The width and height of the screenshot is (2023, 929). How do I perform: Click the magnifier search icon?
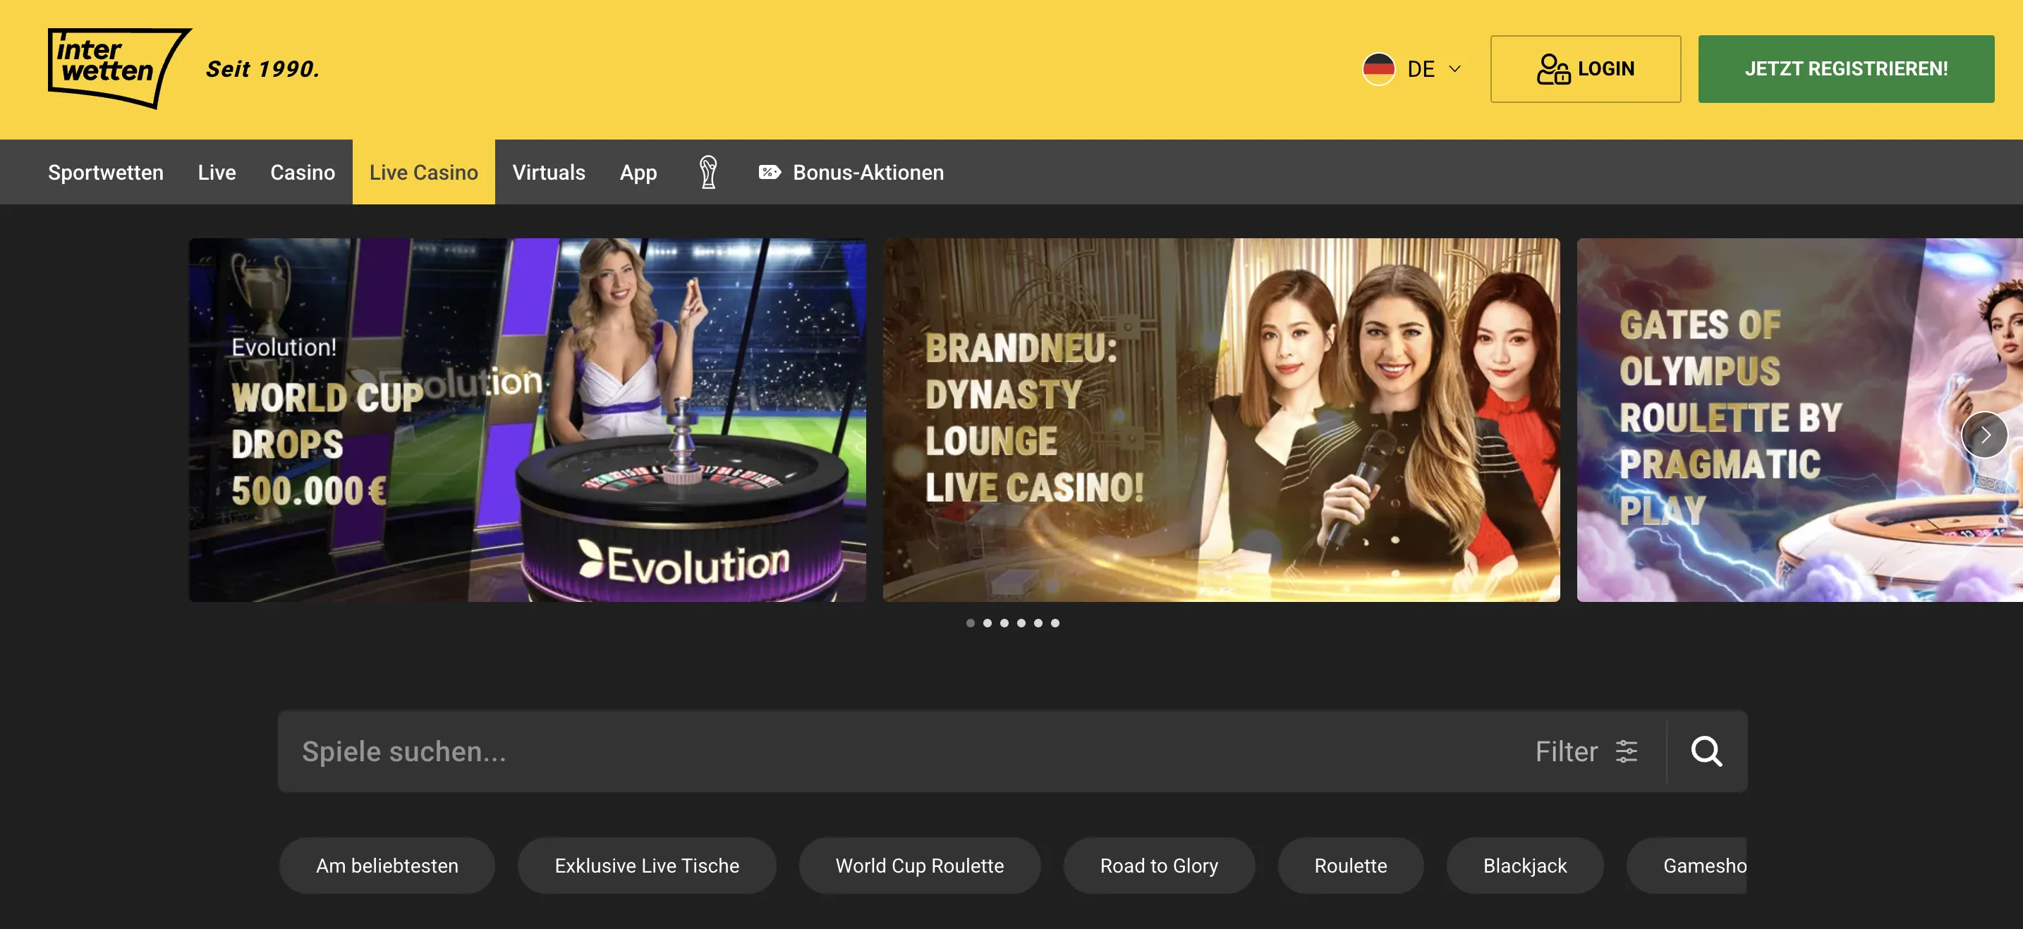point(1706,751)
